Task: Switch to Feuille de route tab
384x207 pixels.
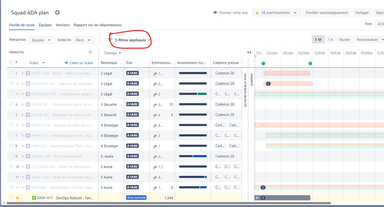Action: 22,25
